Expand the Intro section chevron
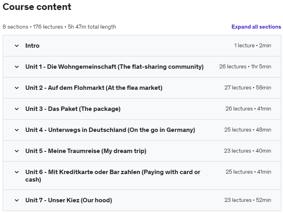Image resolution: width=283 pixels, height=213 pixels. tap(17, 46)
